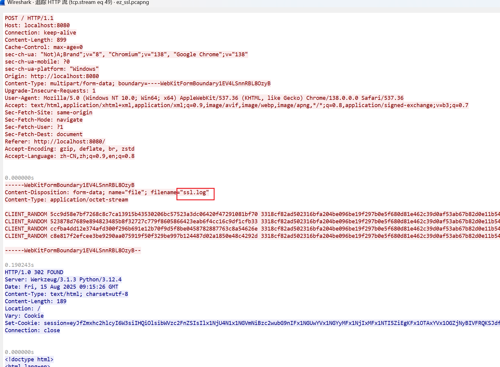Viewport: 500px width, 367px height.
Task: Click the first CLIENT_RANDOM 5cc9d58e line
Action: coord(131,214)
